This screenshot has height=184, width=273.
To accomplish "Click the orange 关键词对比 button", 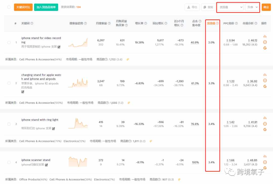I will click(x=23, y=7).
